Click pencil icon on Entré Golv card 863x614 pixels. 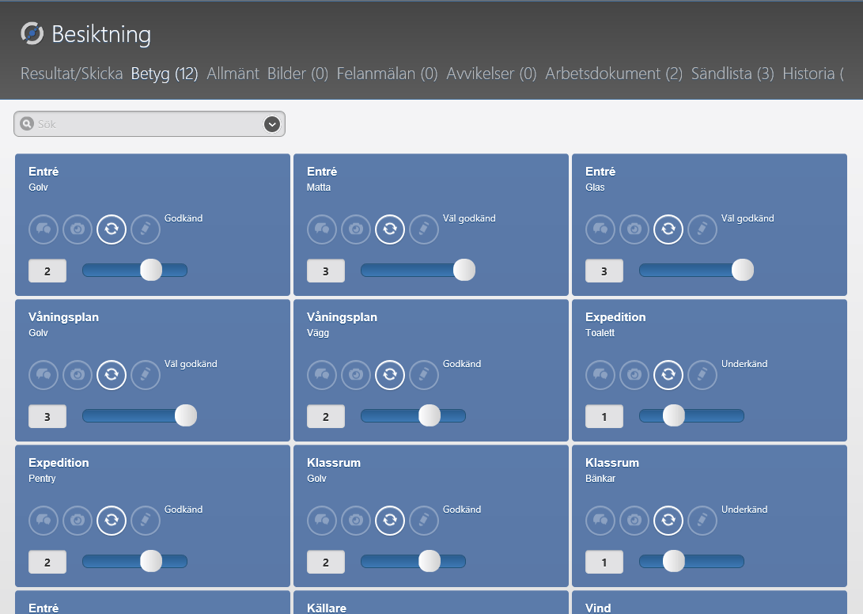pyautogui.click(x=146, y=229)
